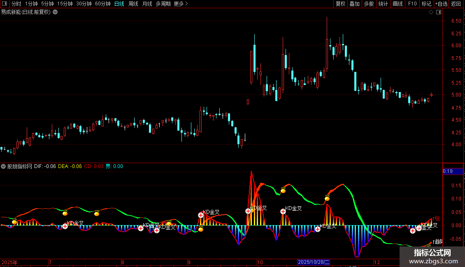
Task: Click the KD金叉 plus marker in mid-September
Action: 201,215
